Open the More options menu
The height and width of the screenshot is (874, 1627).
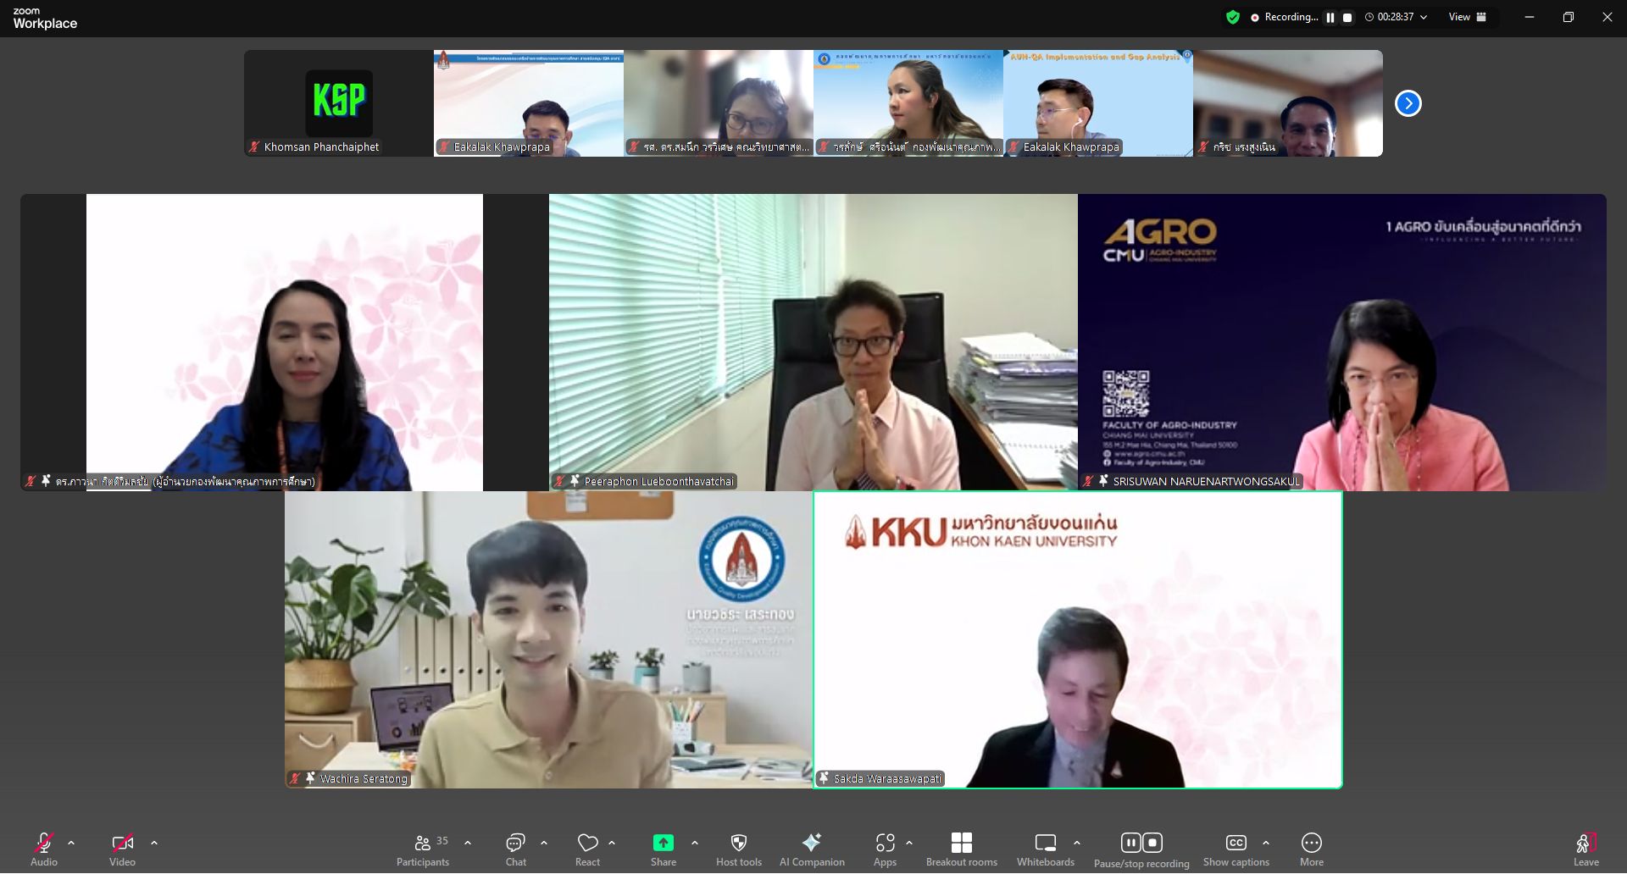pyautogui.click(x=1311, y=849)
